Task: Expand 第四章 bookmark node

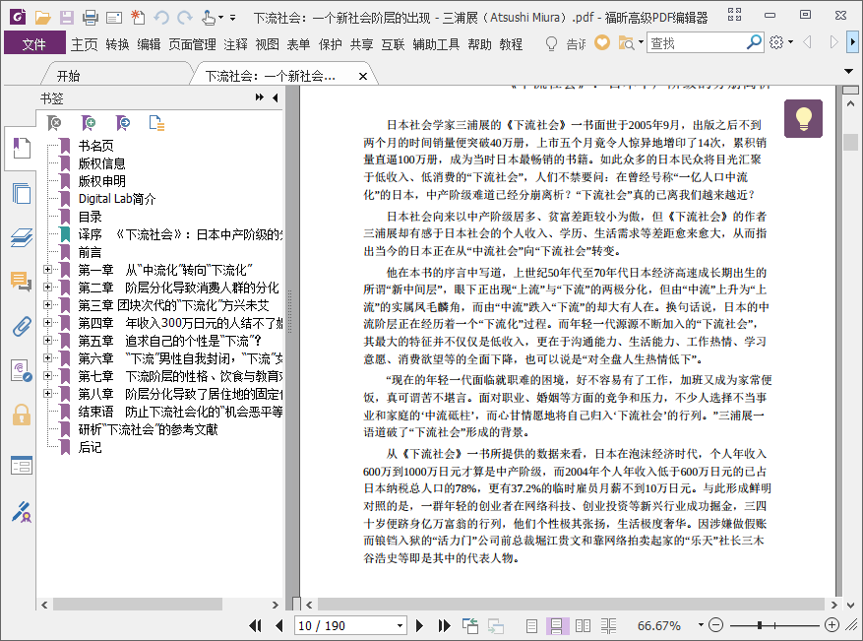Action: point(48,322)
